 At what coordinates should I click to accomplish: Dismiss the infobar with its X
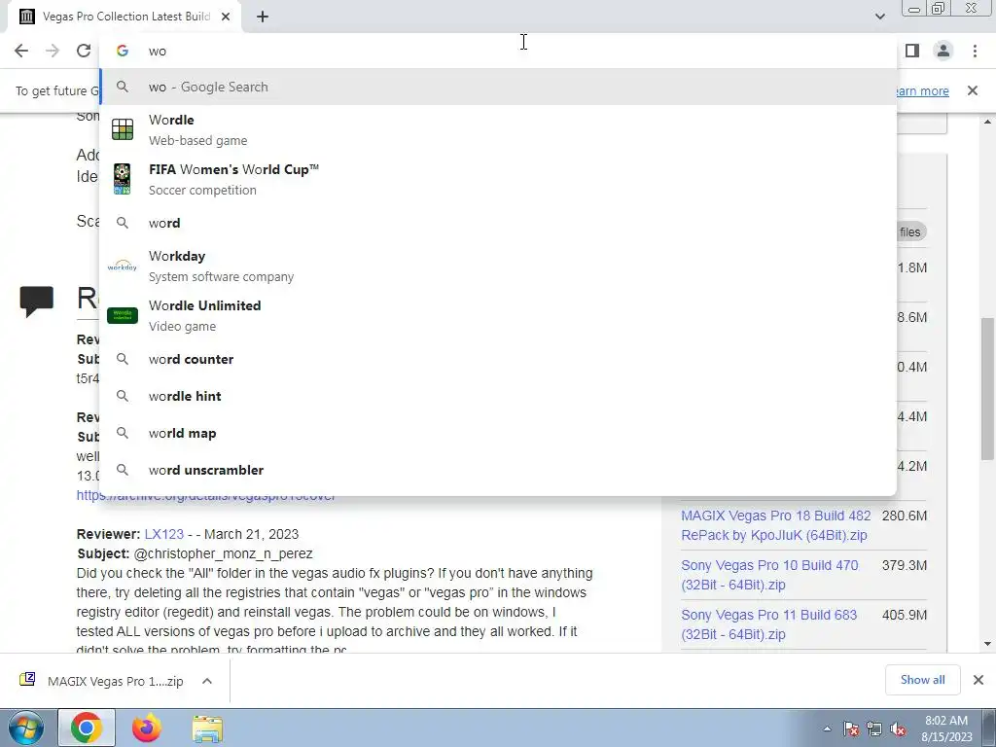pyautogui.click(x=973, y=90)
